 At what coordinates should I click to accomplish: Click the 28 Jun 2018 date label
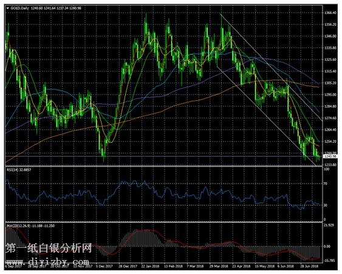tap(309, 266)
